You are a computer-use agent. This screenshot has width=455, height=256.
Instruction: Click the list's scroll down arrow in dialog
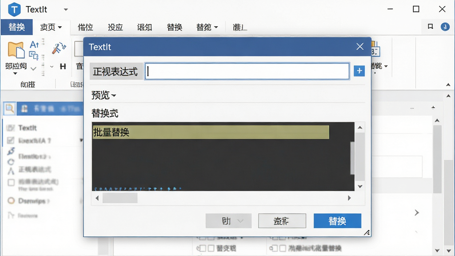360,186
